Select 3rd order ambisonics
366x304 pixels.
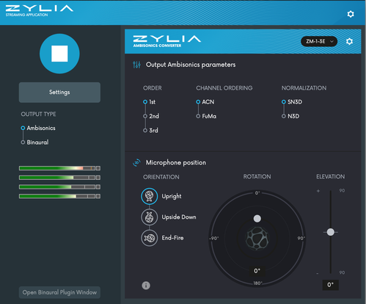tap(150, 130)
